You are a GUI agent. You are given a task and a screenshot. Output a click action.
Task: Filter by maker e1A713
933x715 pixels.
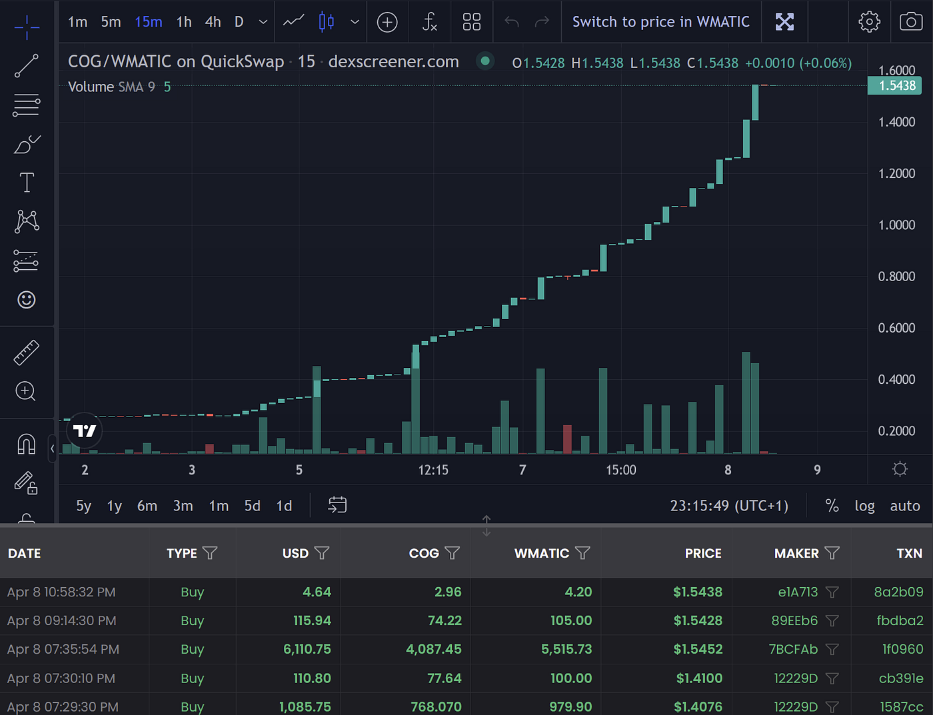coord(832,592)
